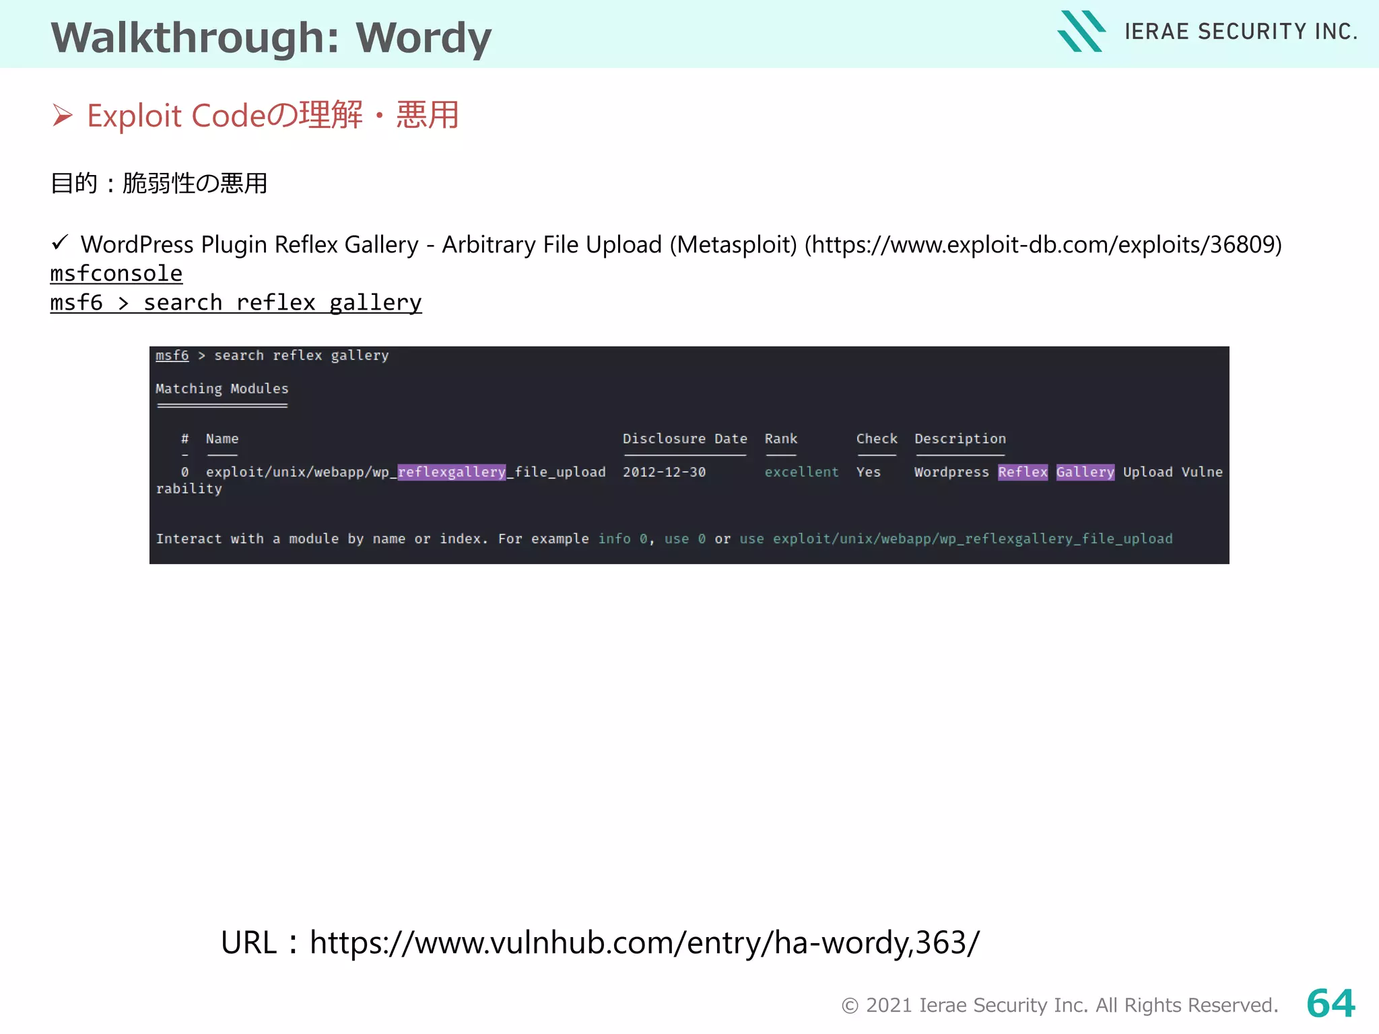Click green 'use exploit/unix/webapp/wp_reflexgallery_file_upload' hint

[x=956, y=539]
